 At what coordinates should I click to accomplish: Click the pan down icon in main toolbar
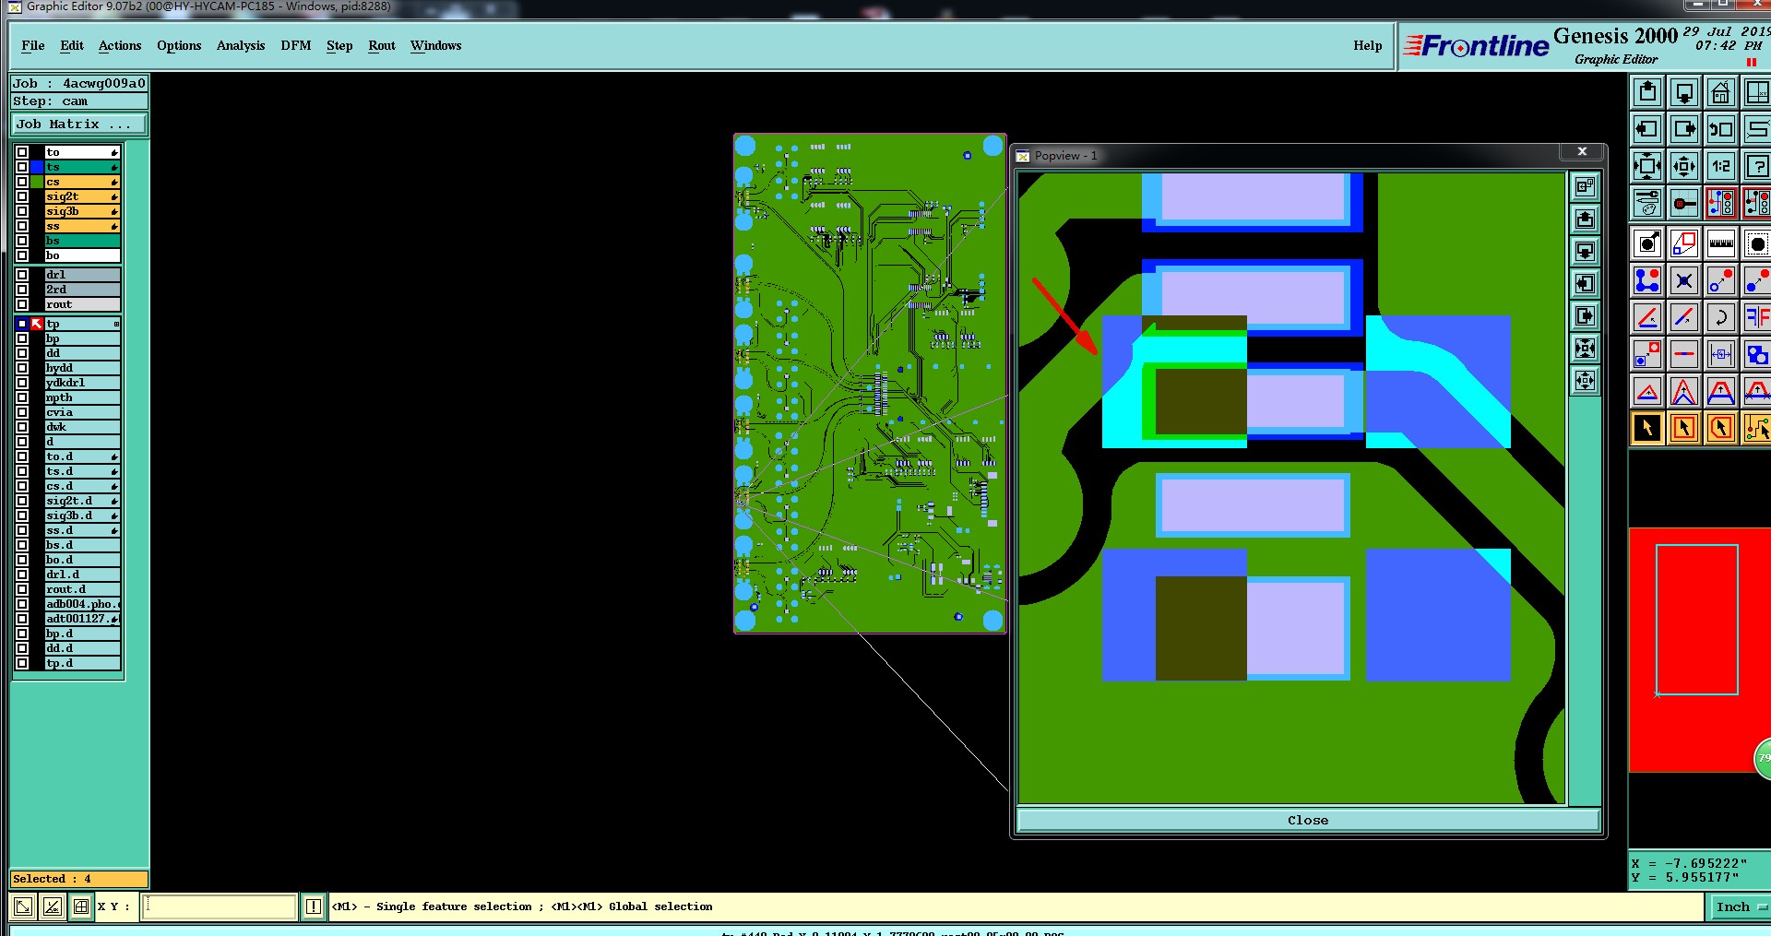coord(1684,92)
